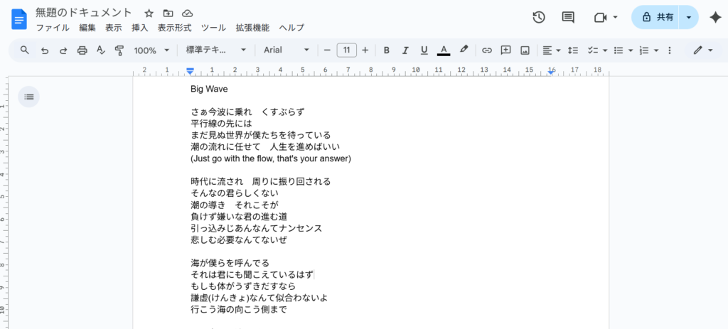Click the insert image icon
728x329 pixels.
(x=525, y=50)
